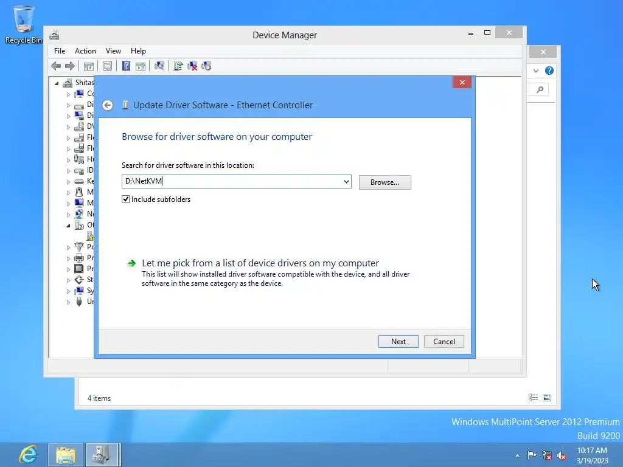Select the Print queues printer icon in tree
This screenshot has height=467, width=623.
[79, 258]
